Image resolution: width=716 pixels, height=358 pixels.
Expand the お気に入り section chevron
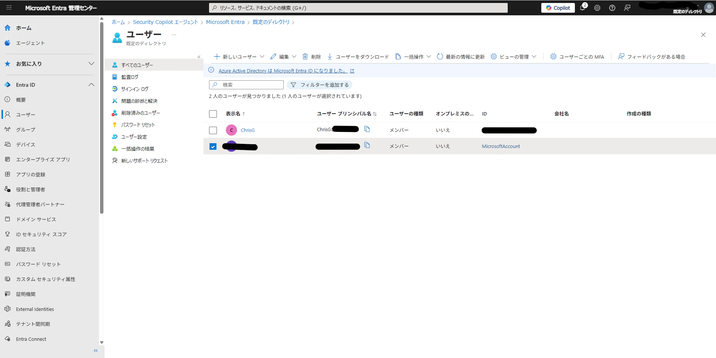(x=91, y=64)
